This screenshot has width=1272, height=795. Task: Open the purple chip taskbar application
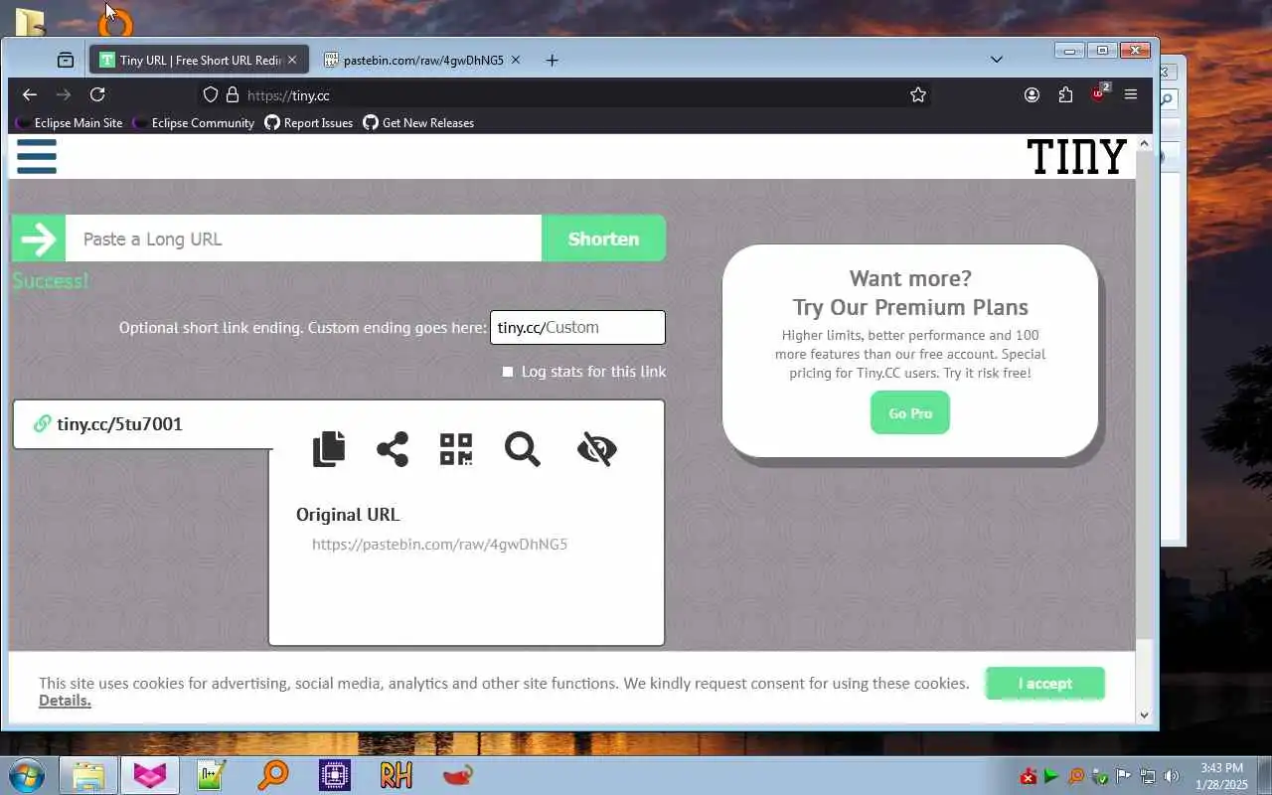pyautogui.click(x=334, y=775)
